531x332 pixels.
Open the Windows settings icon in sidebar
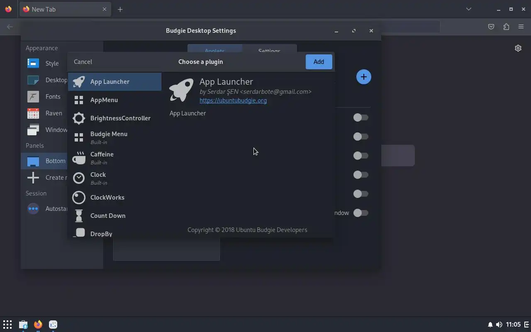(x=33, y=129)
